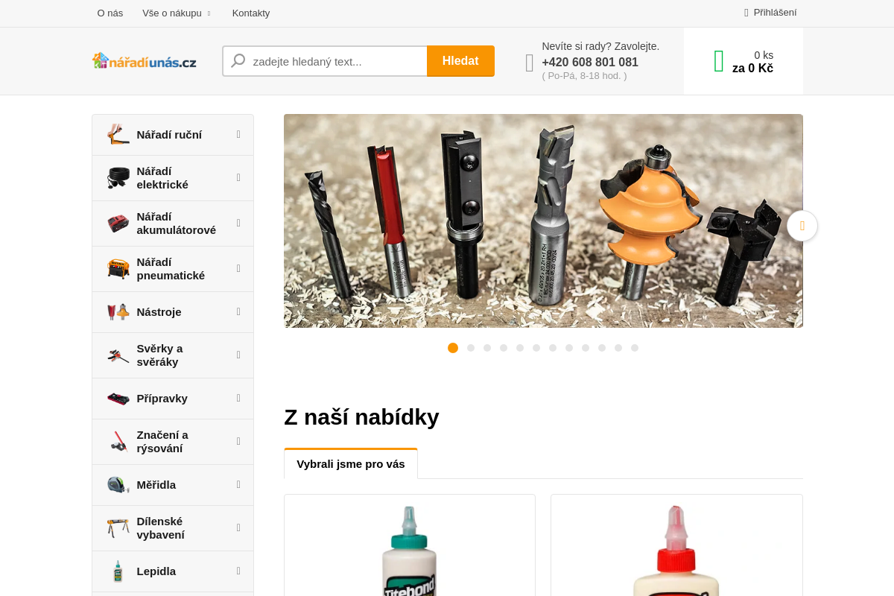Viewport: 894px width, 596px height.
Task: Select the second carousel slide dot
Action: click(x=471, y=348)
